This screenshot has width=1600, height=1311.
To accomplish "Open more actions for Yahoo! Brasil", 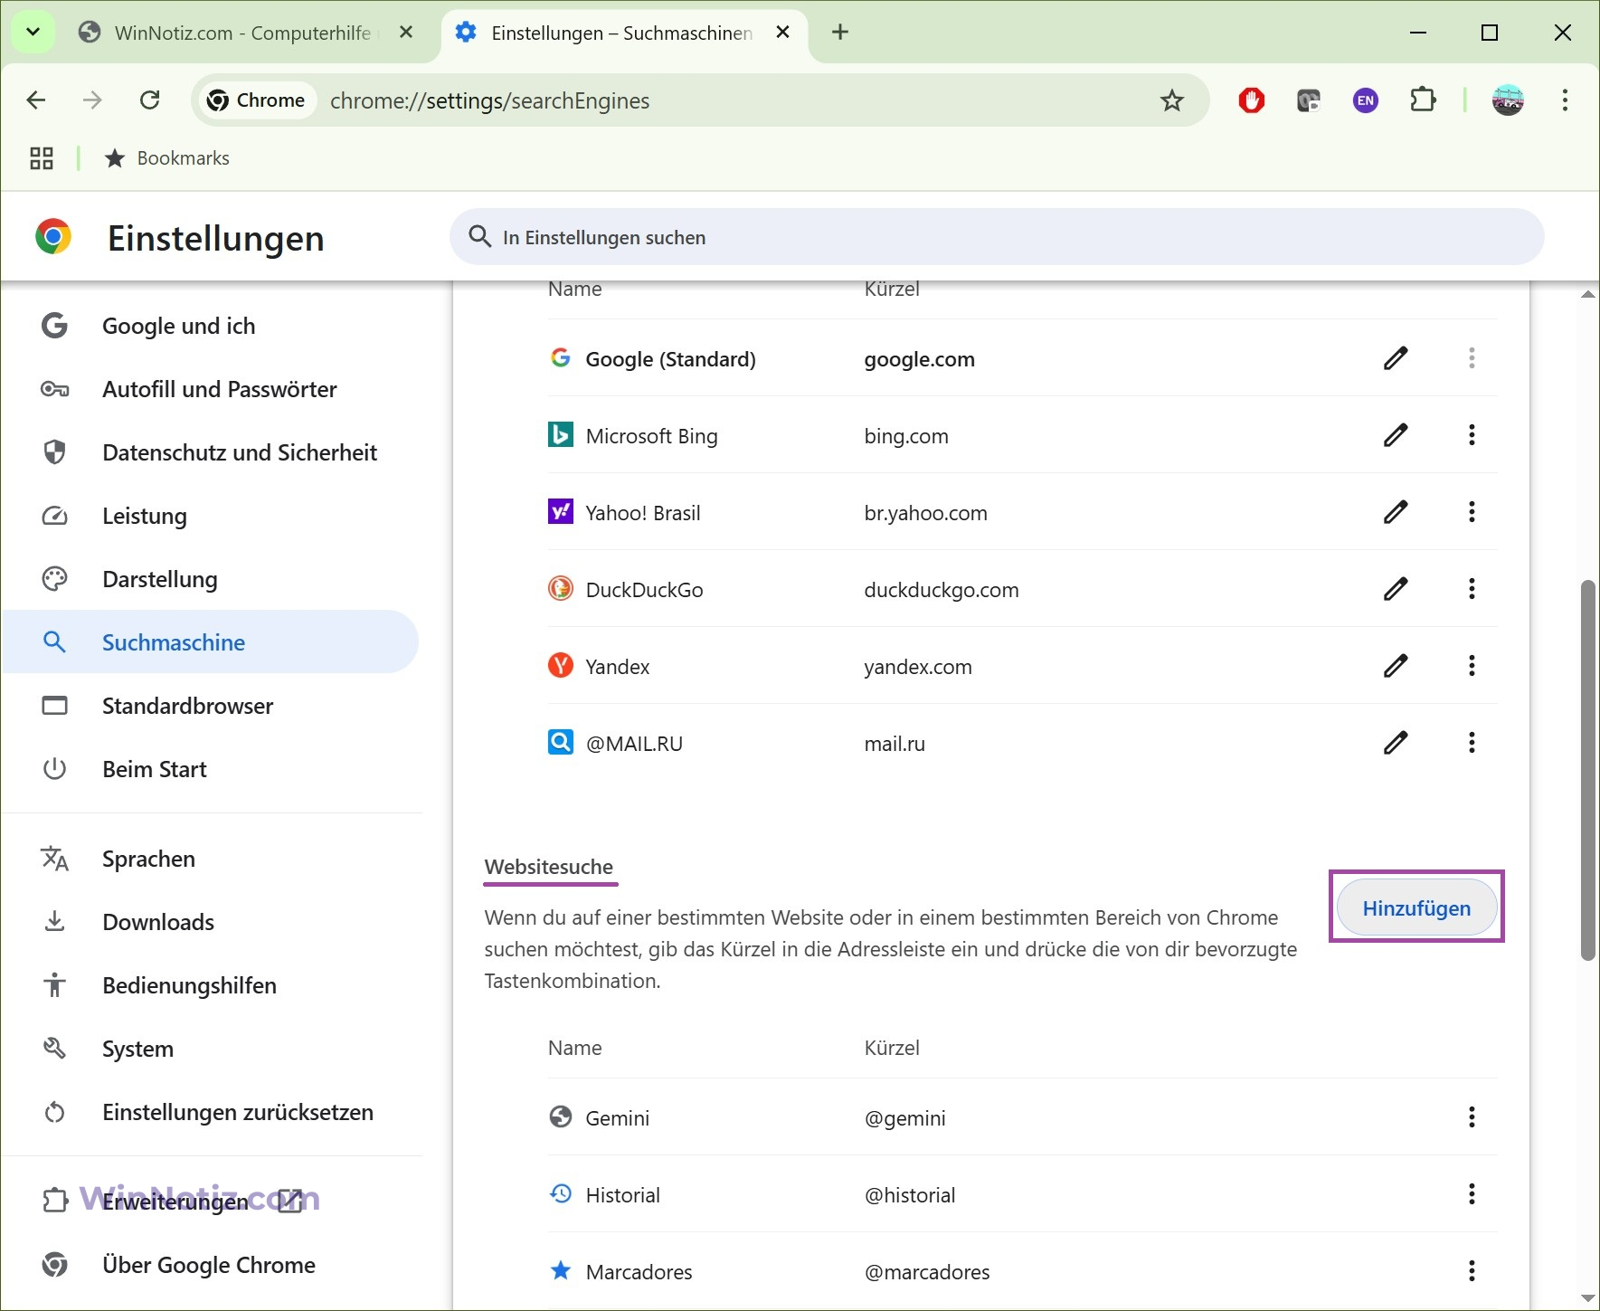I will (1472, 512).
